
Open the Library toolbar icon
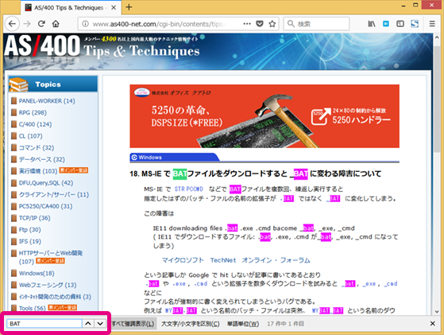tap(372, 24)
